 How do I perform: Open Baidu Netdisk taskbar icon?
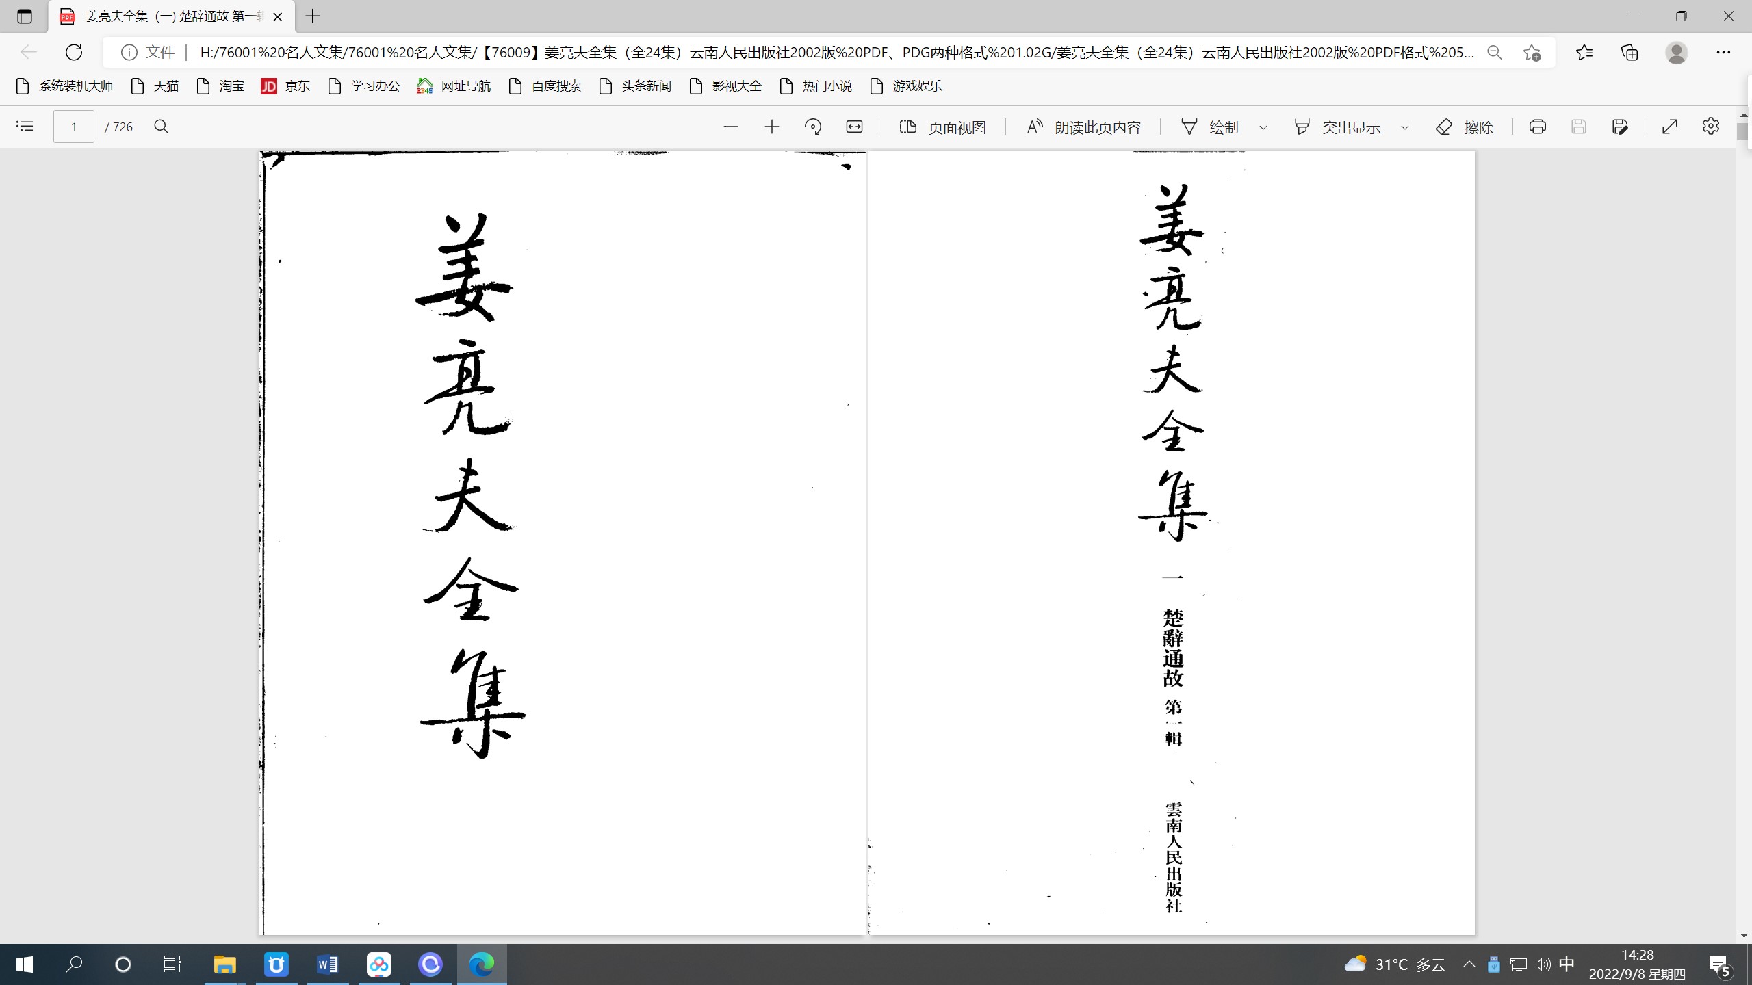click(379, 964)
